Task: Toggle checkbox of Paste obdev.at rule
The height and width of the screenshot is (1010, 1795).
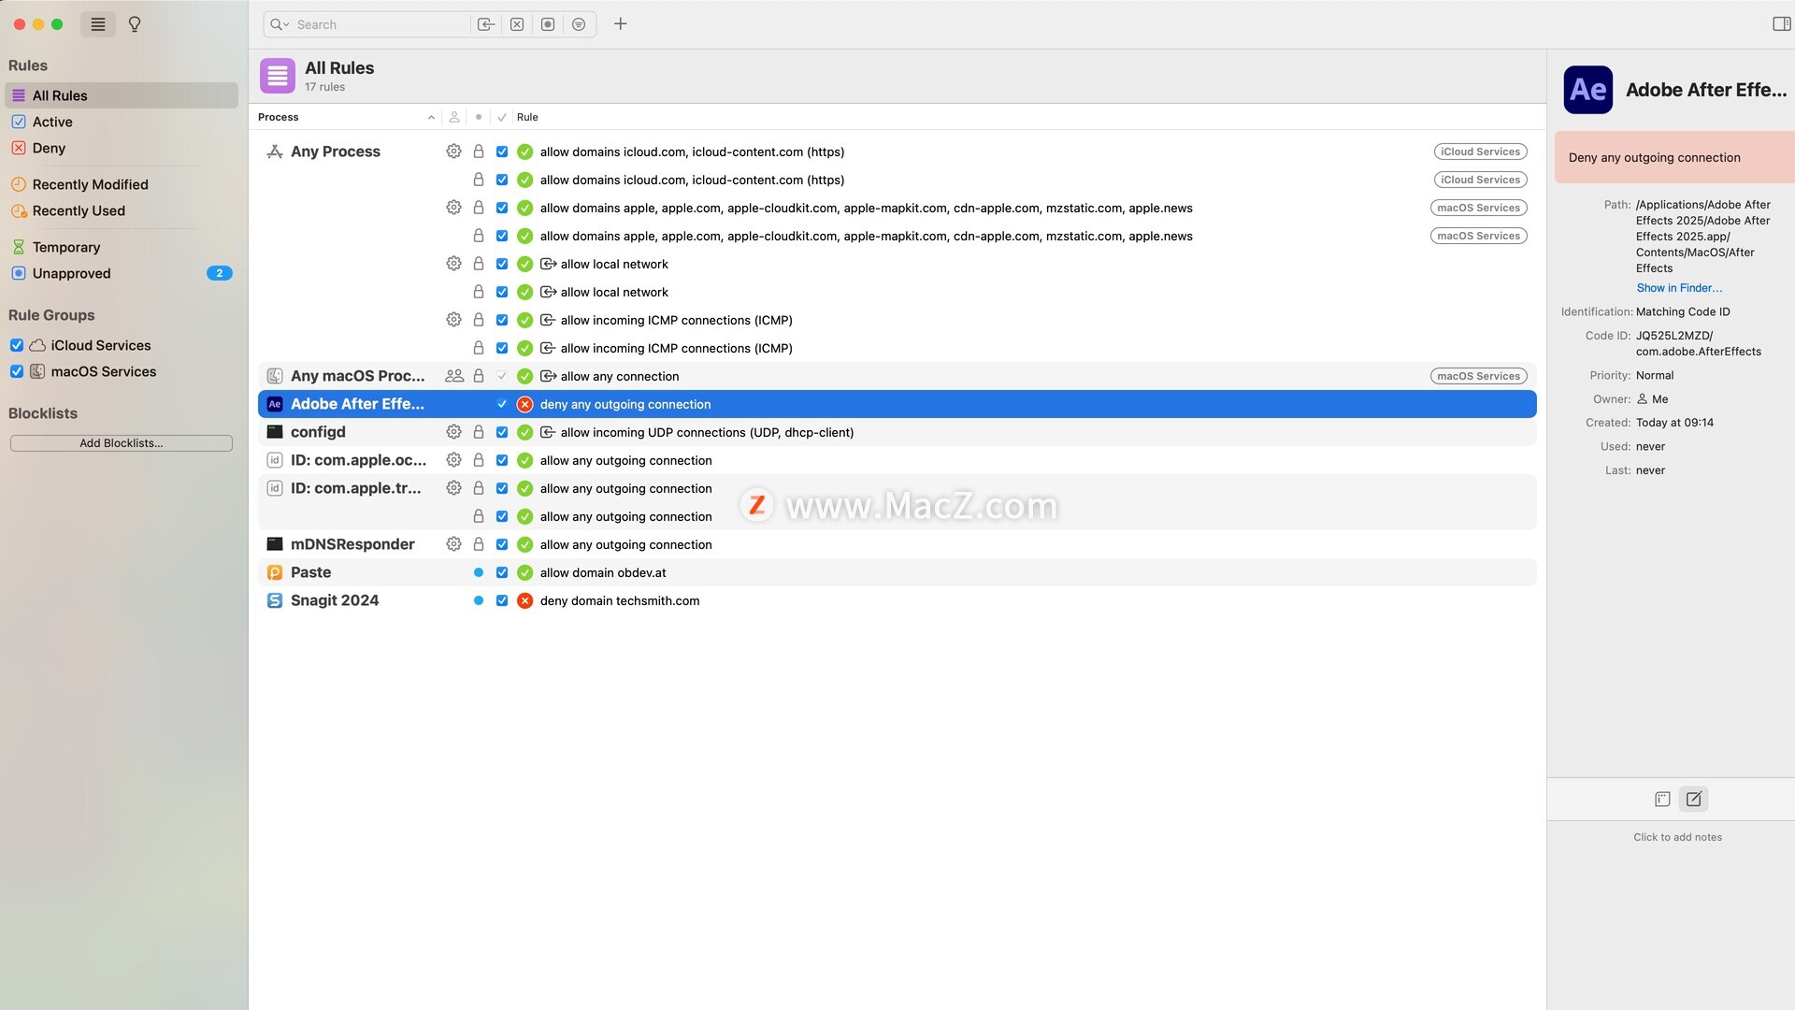Action: coord(502,572)
